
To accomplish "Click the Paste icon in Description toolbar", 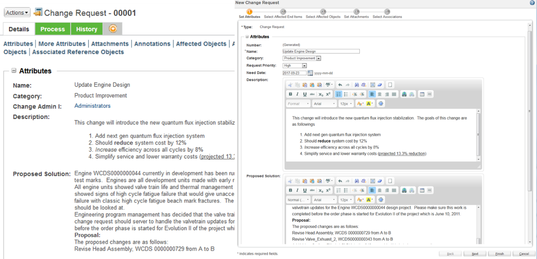I will (305, 85).
